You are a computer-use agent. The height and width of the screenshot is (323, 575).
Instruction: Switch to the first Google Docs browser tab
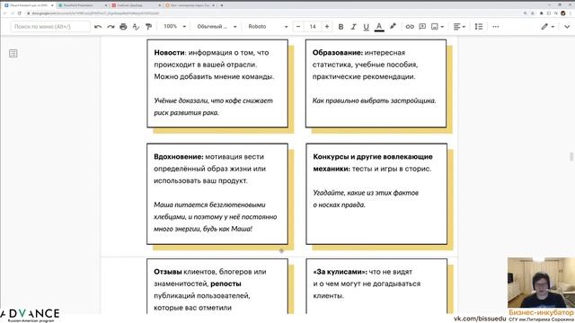click(x=29, y=5)
